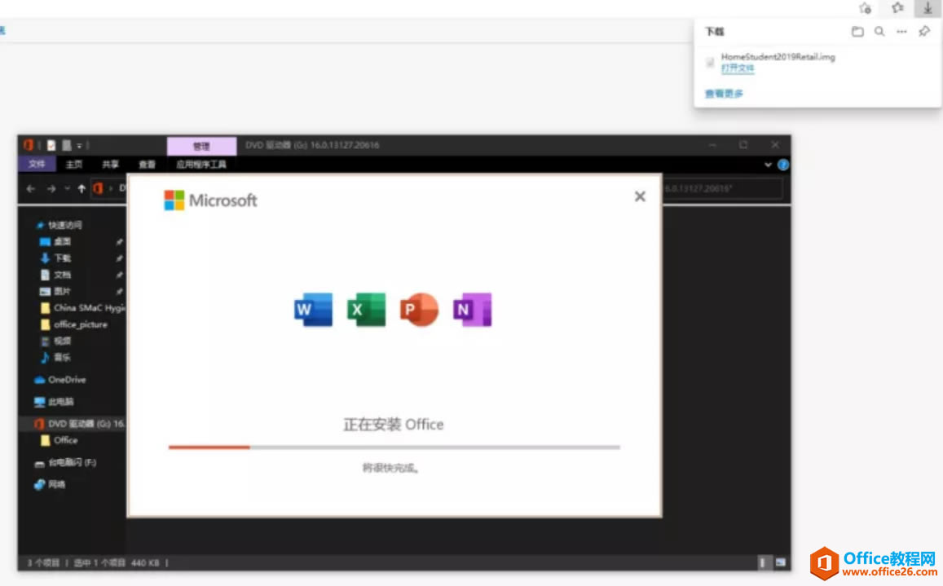Click the new folder icon in quick access toolbar
Viewport: 943px width, 586px height.
[67, 145]
